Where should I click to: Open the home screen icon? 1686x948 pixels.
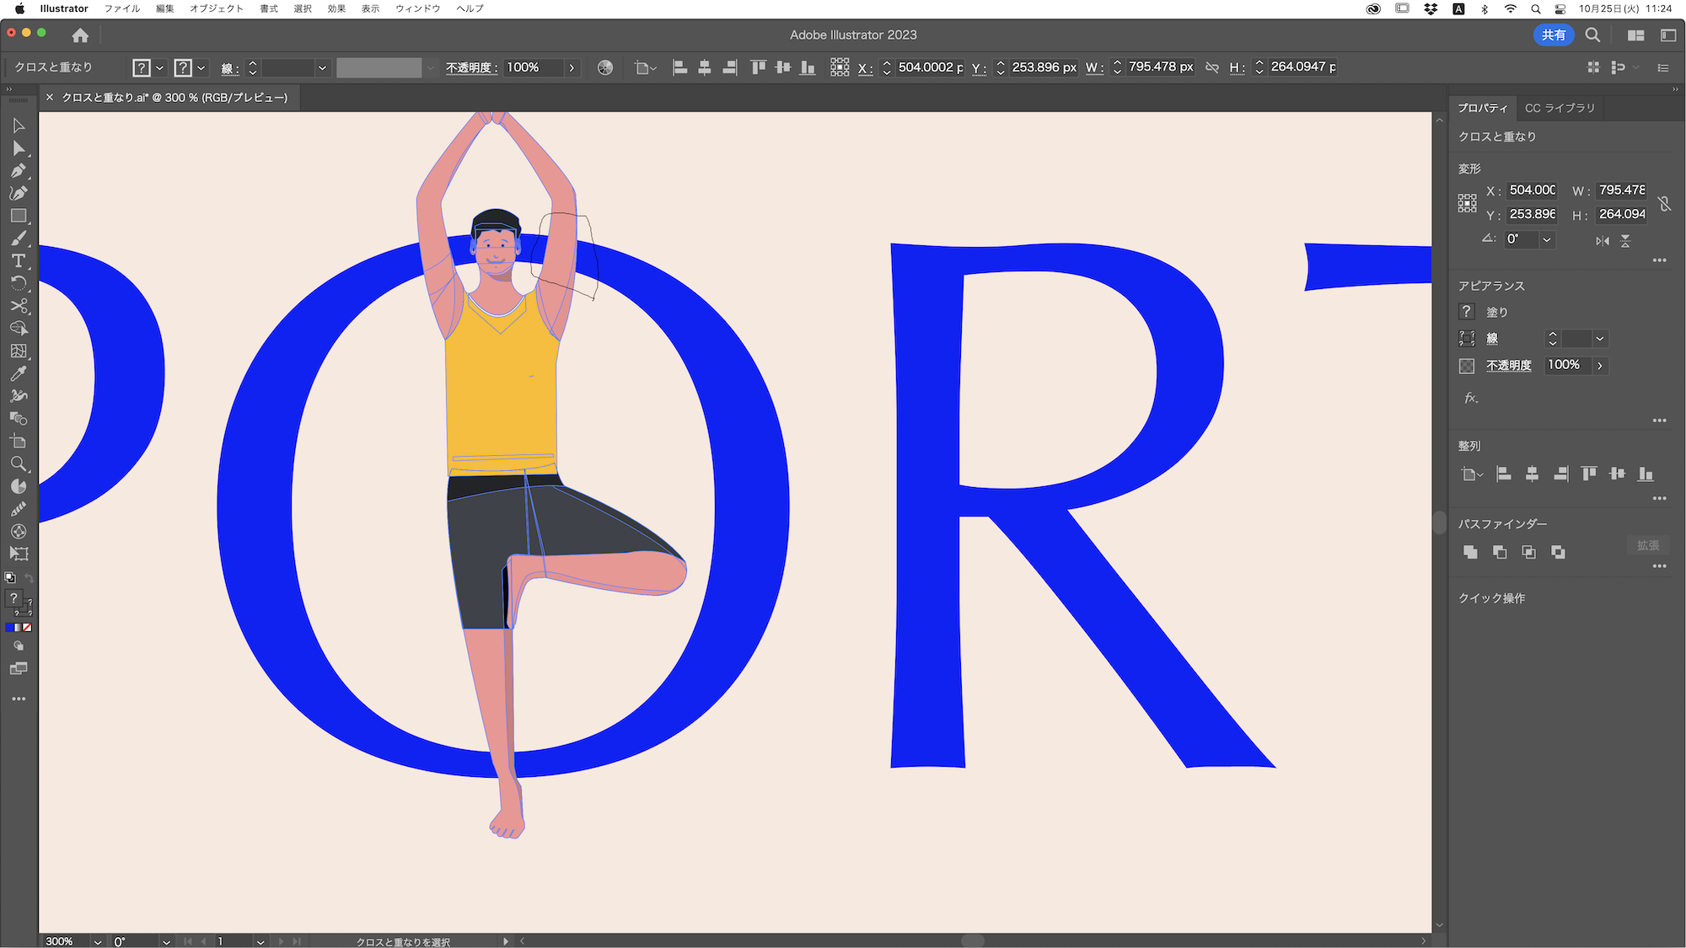click(80, 35)
